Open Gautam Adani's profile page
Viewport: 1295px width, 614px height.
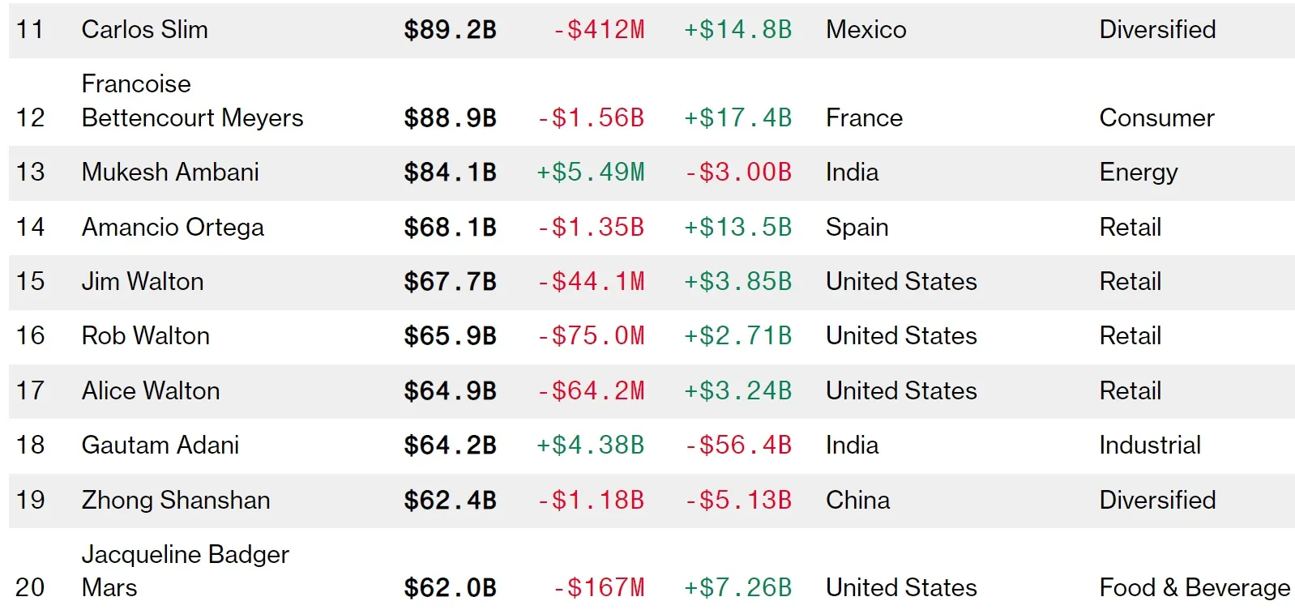click(x=160, y=446)
